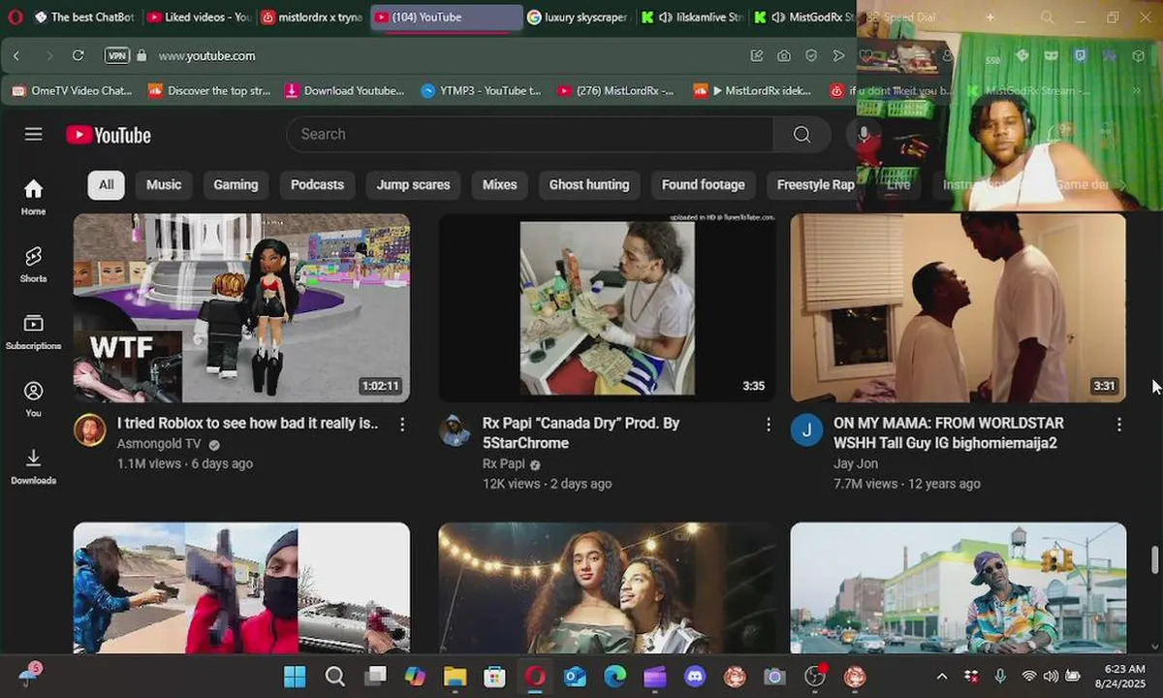The image size is (1163, 698).
Task: Open Opera main menu icon
Action: (x=15, y=17)
